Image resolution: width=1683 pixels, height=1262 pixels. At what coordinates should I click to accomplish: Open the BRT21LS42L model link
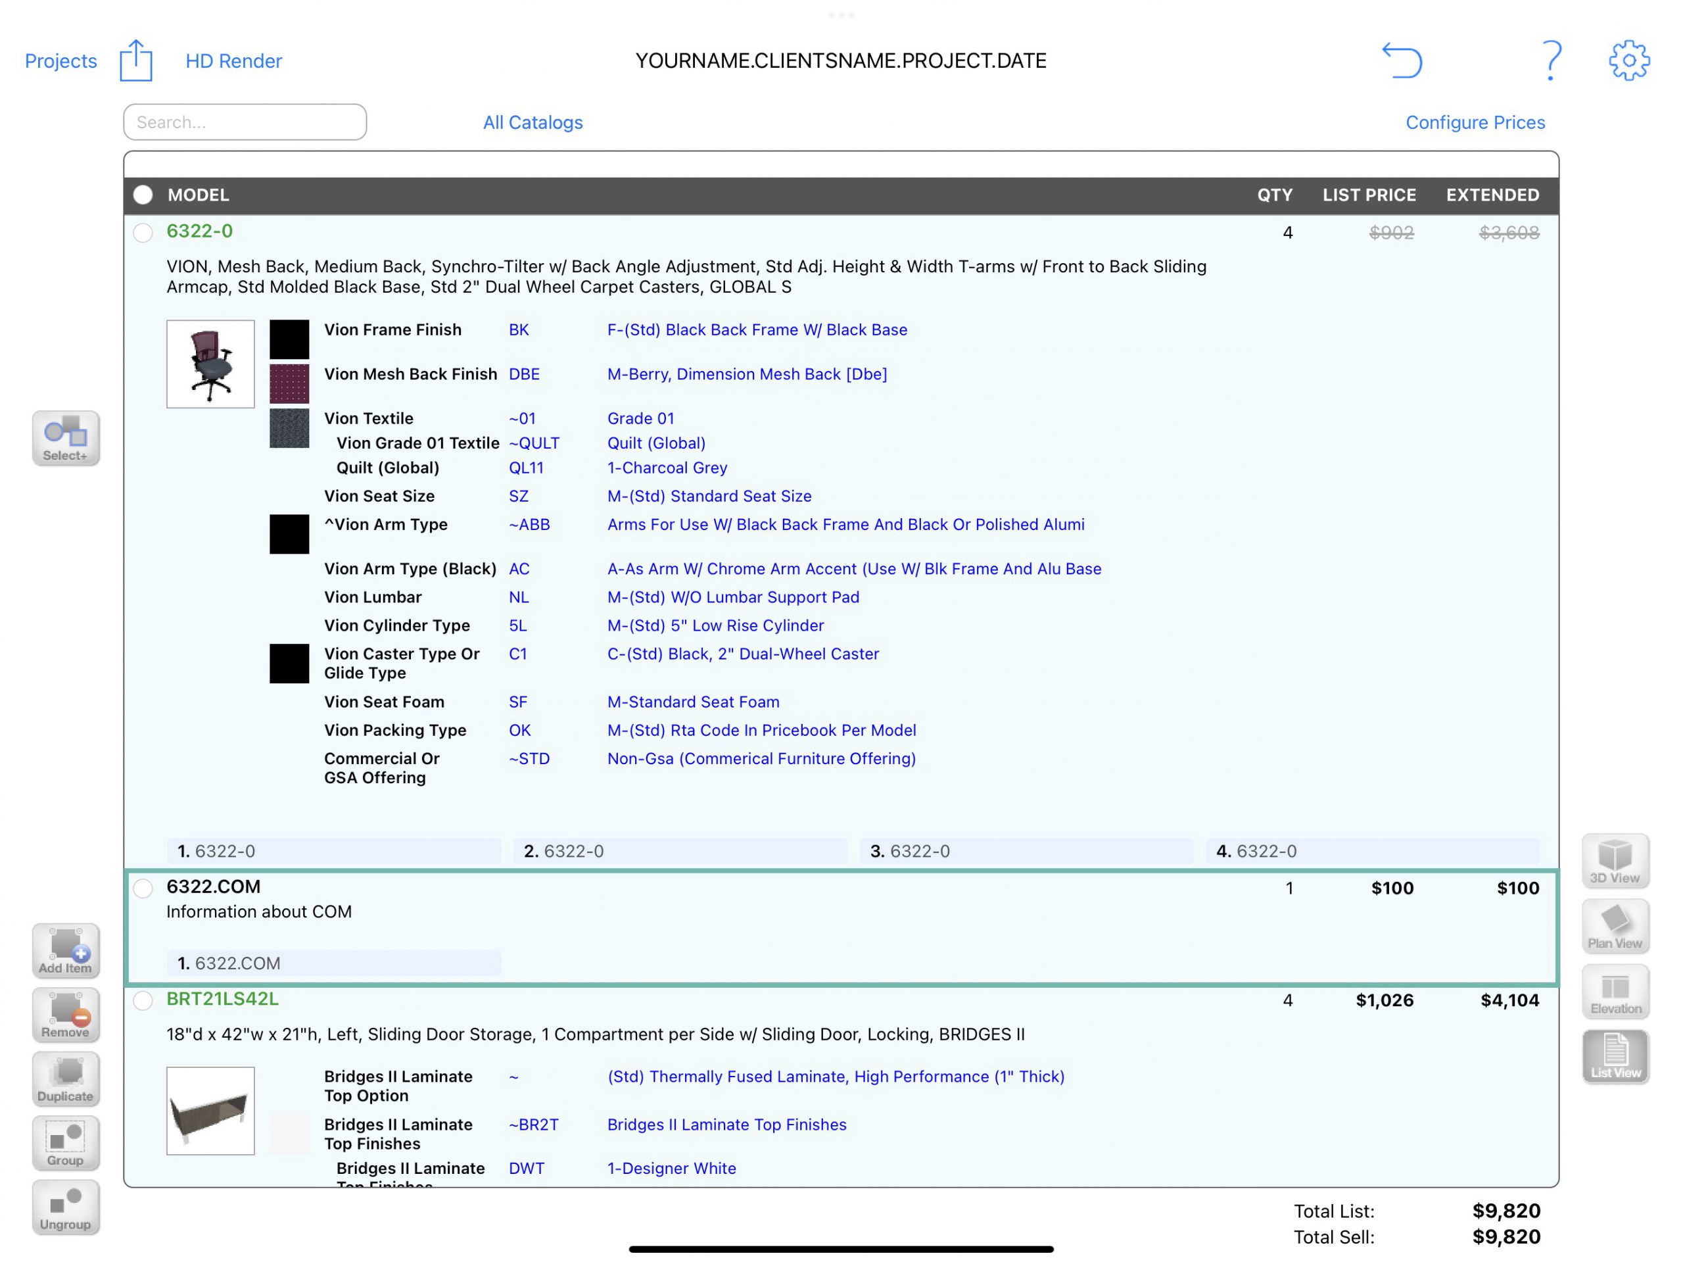click(x=223, y=999)
